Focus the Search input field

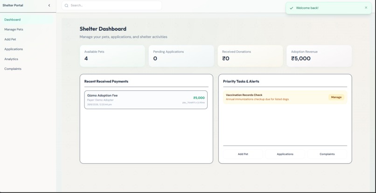click(x=112, y=6)
